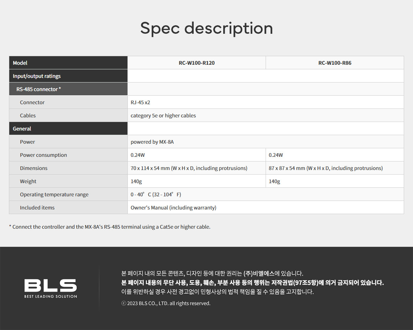Click the Spec description heading
The width and height of the screenshot is (413, 330).
[206, 28]
